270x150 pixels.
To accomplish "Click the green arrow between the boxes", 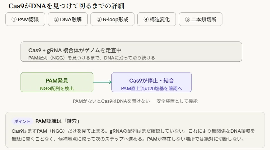I will [x=102, y=82].
